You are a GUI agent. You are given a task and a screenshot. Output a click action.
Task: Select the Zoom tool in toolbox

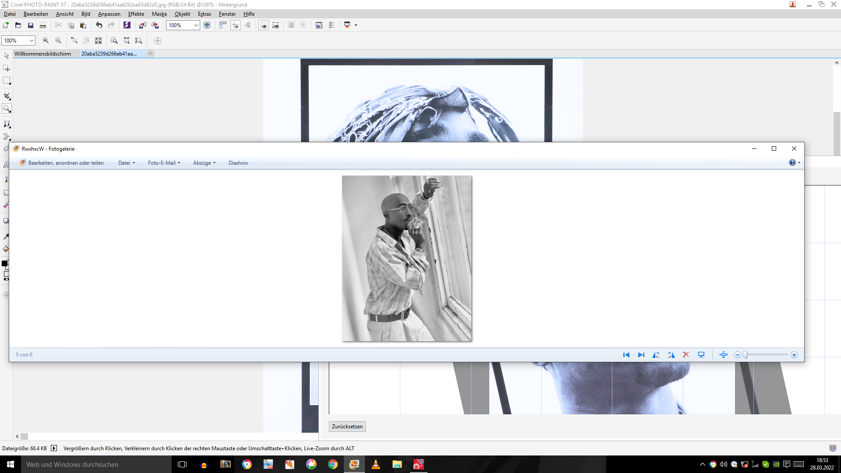[7, 109]
